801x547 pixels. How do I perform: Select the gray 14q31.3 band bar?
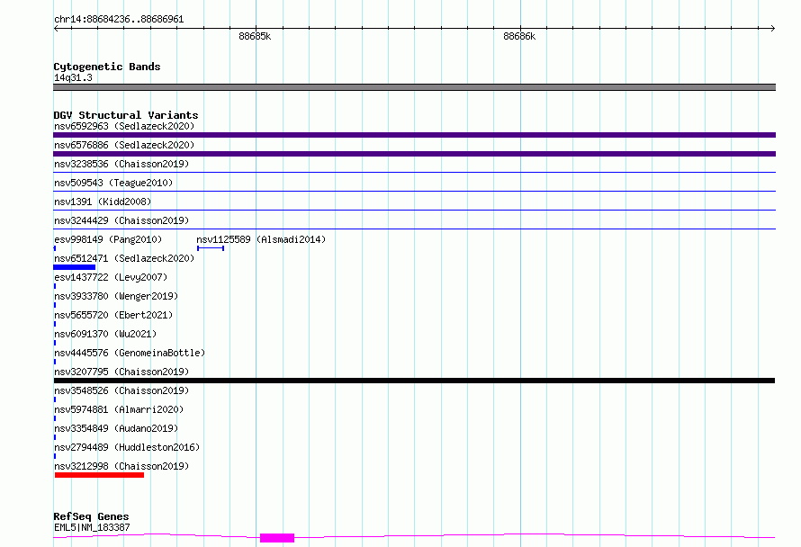click(x=414, y=87)
